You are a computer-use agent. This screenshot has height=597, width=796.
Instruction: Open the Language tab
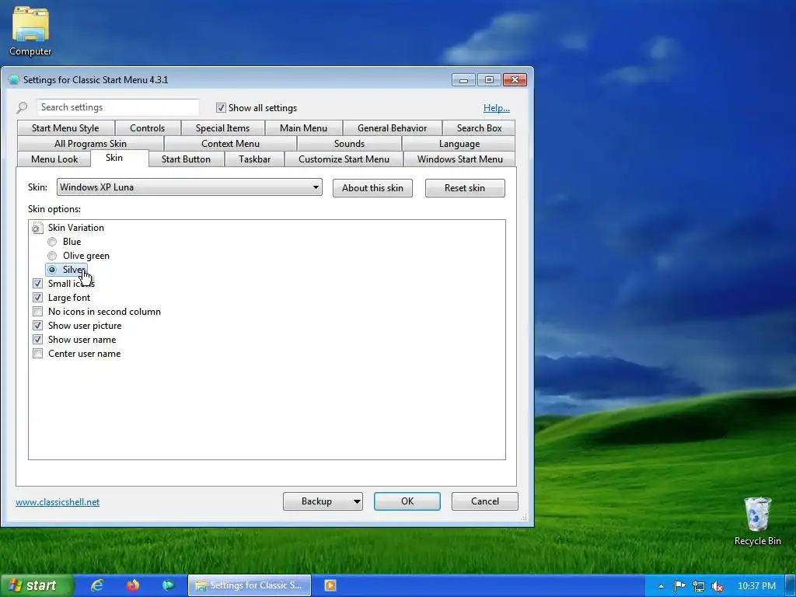pyautogui.click(x=459, y=144)
